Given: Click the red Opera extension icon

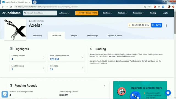Looking at the screenshot, I should point(155,7).
